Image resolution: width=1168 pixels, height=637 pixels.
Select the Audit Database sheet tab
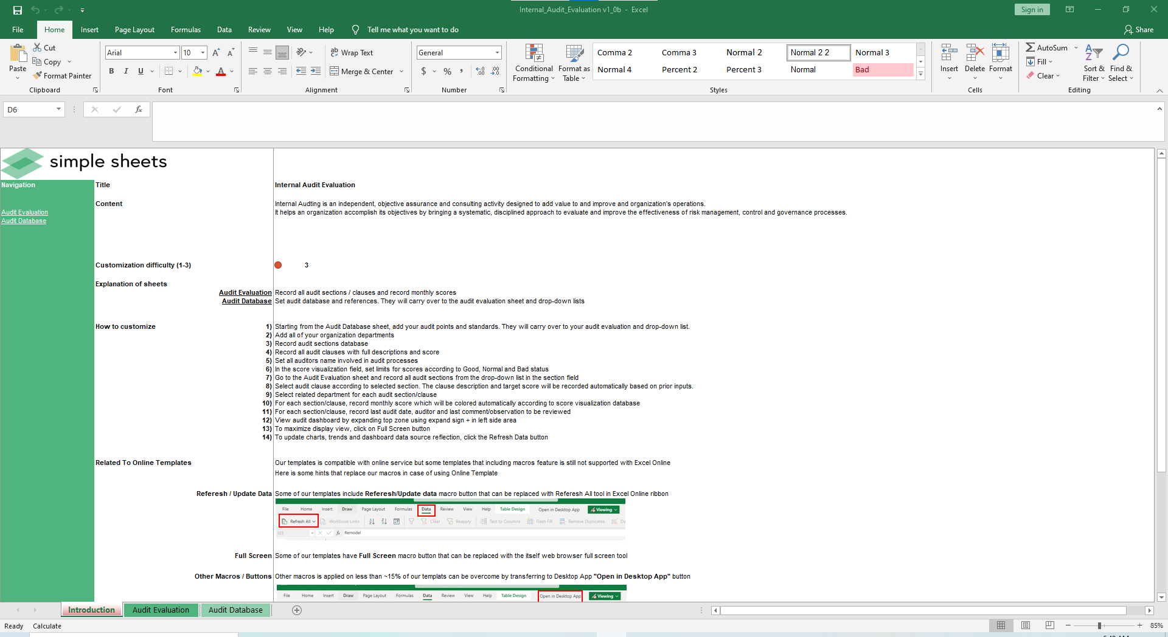click(235, 610)
